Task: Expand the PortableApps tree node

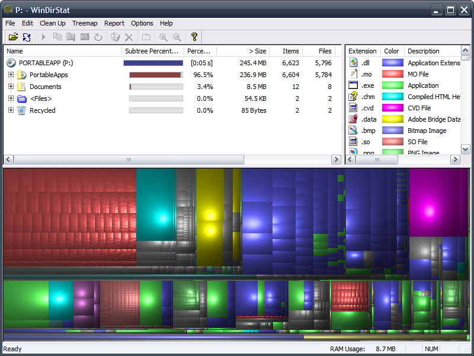Action: [11, 75]
